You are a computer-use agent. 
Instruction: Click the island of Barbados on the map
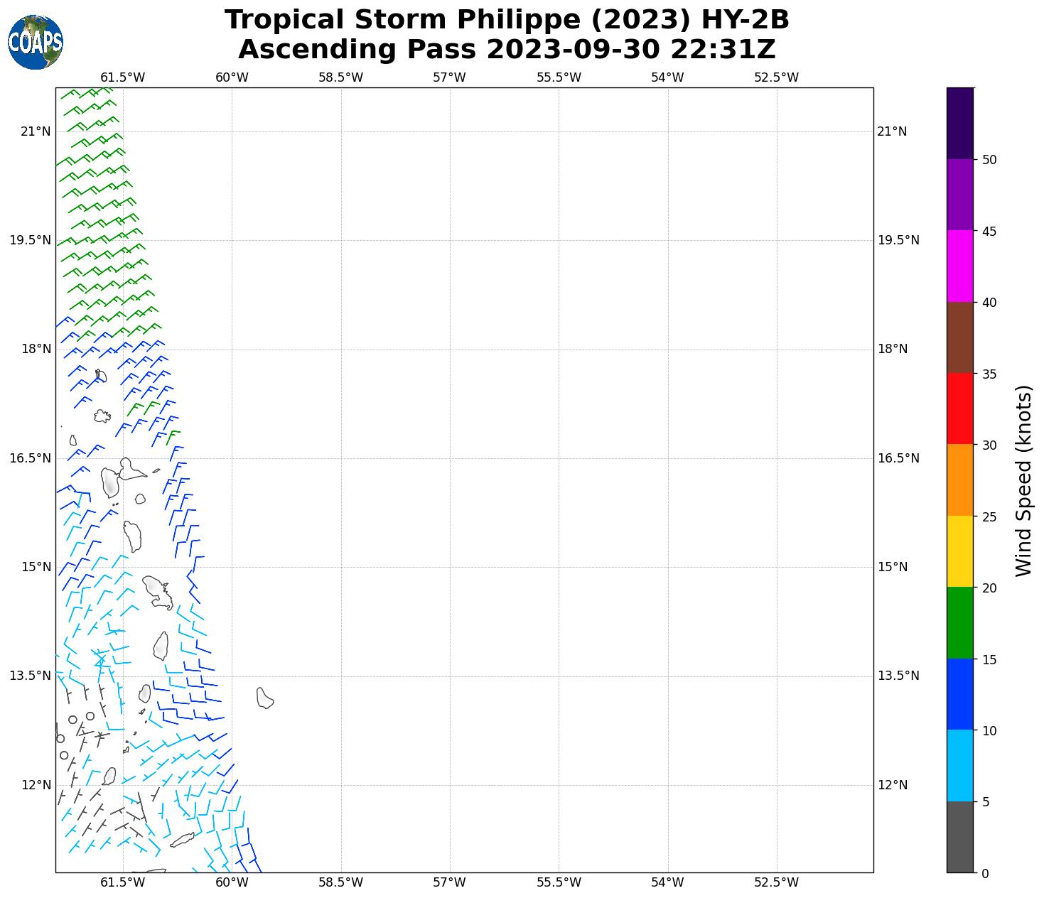(x=264, y=698)
